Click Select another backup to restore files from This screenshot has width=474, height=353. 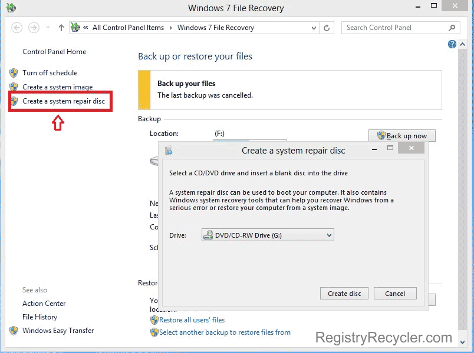(225, 332)
